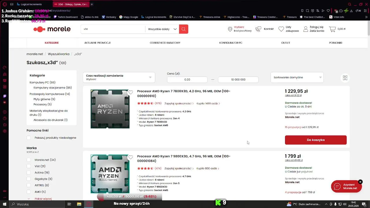The width and height of the screenshot is (370, 208).
Task: Click the minimum price input field
Action: (x=187, y=79)
